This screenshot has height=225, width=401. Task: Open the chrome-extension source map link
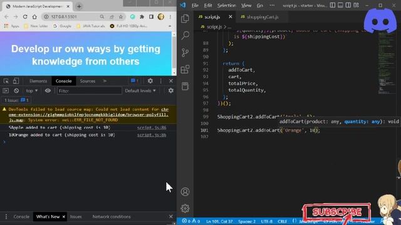click(88, 115)
